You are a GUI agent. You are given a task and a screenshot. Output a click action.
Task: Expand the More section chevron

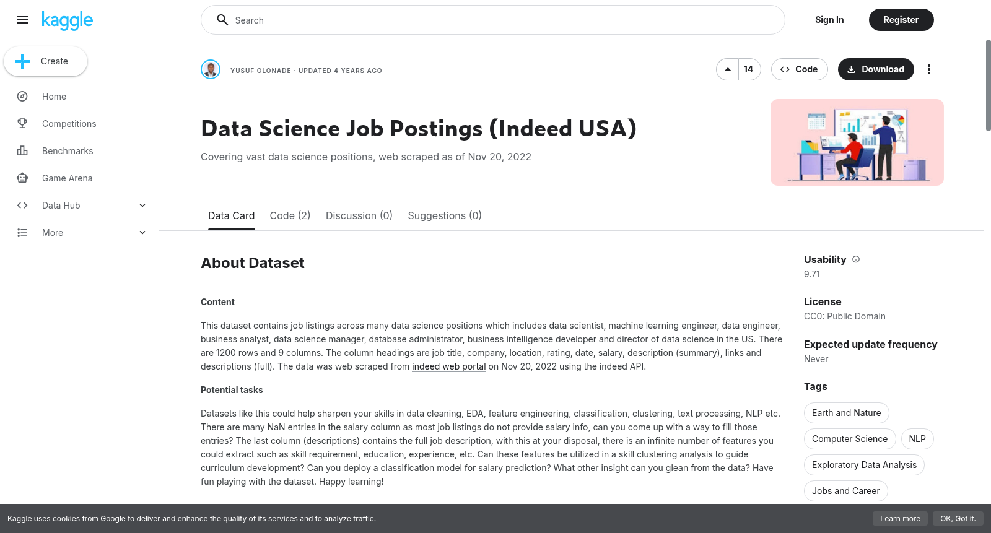click(x=142, y=233)
